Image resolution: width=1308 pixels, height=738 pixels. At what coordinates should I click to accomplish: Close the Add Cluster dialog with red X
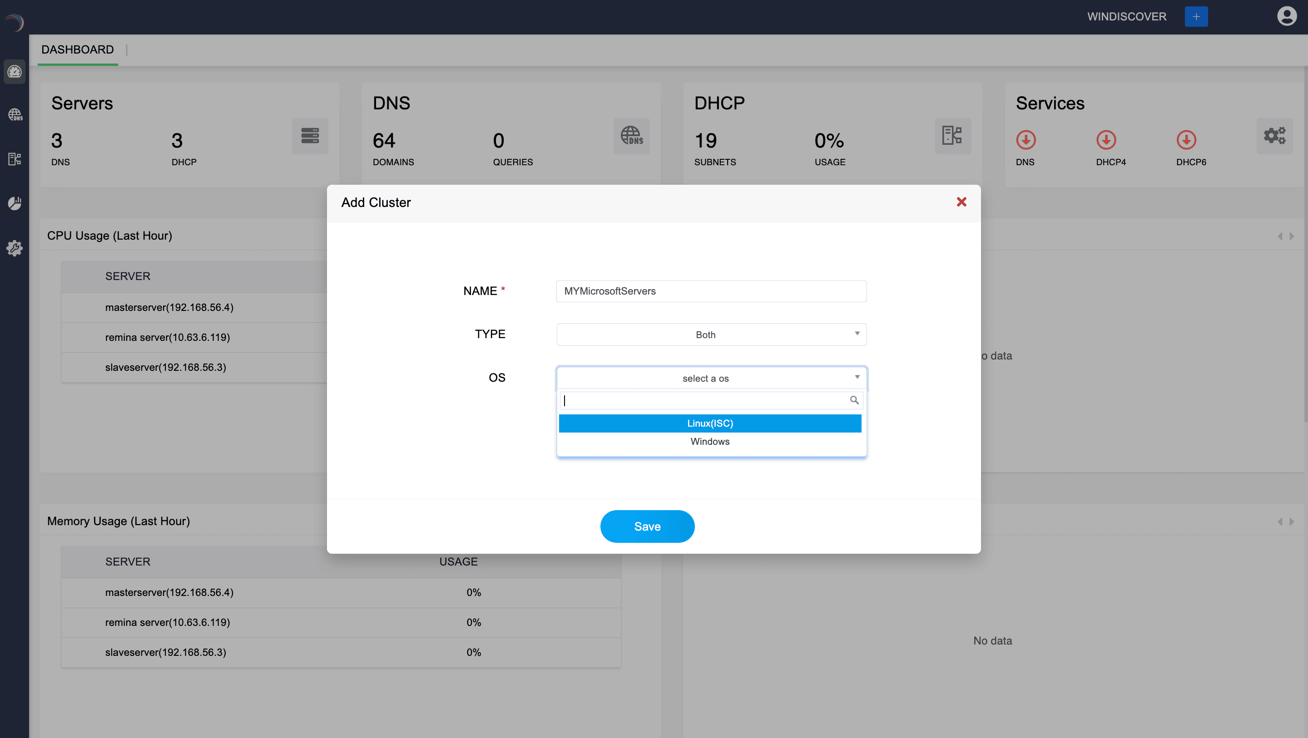961,202
